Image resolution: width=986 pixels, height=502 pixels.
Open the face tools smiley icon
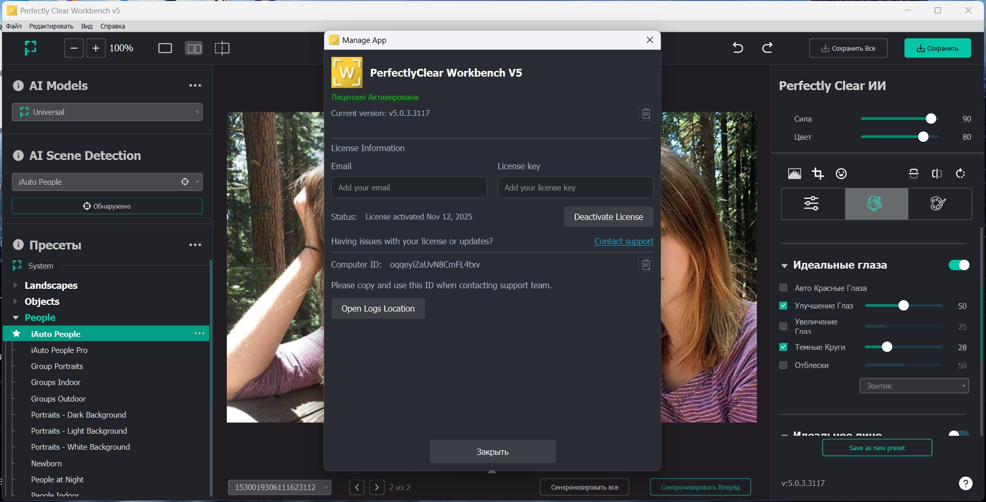[841, 174]
